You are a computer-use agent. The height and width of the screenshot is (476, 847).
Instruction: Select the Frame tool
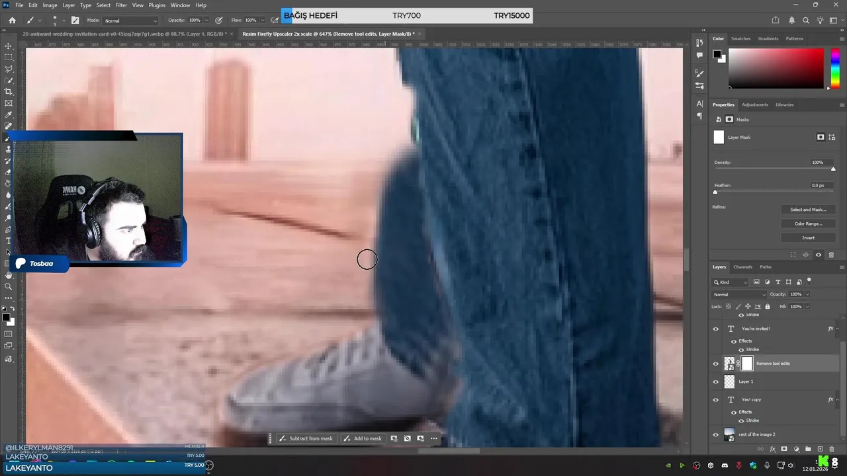tap(9, 103)
